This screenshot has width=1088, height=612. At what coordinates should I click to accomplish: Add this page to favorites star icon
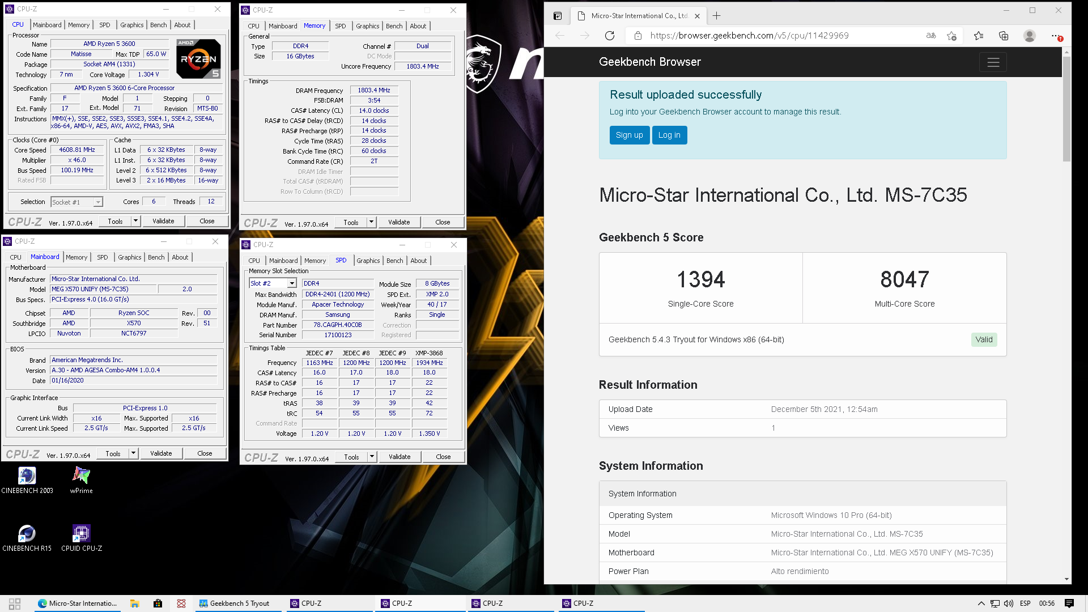952,36
